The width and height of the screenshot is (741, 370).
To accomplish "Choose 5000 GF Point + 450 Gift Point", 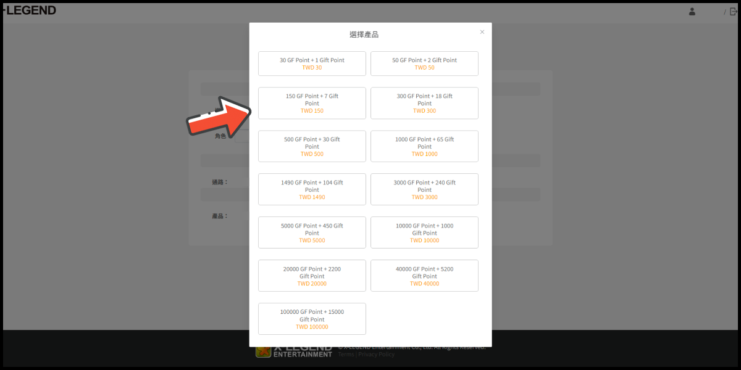I will pos(312,232).
